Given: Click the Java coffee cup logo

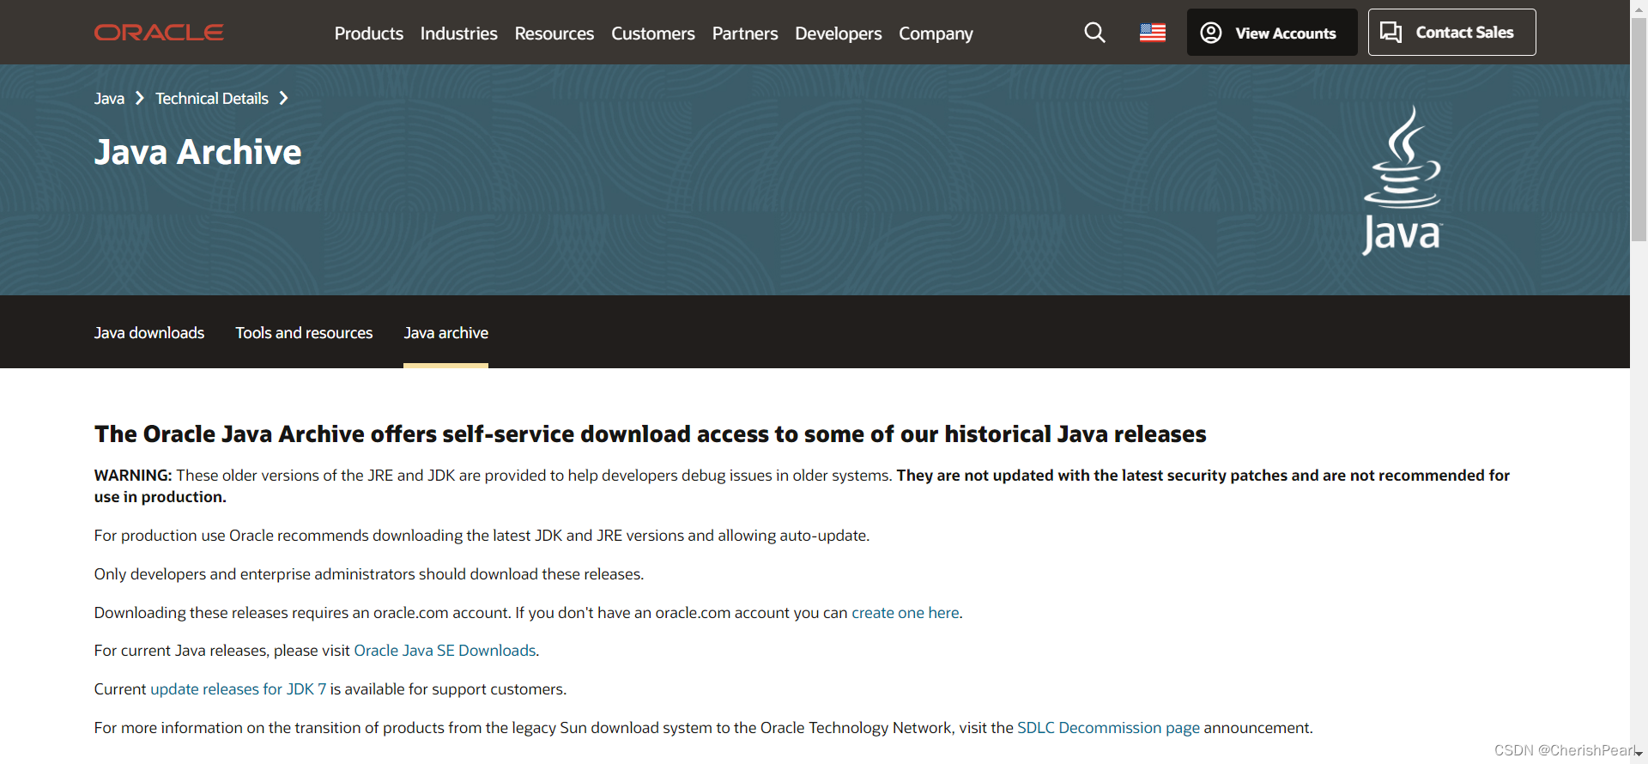Looking at the screenshot, I should (1403, 180).
